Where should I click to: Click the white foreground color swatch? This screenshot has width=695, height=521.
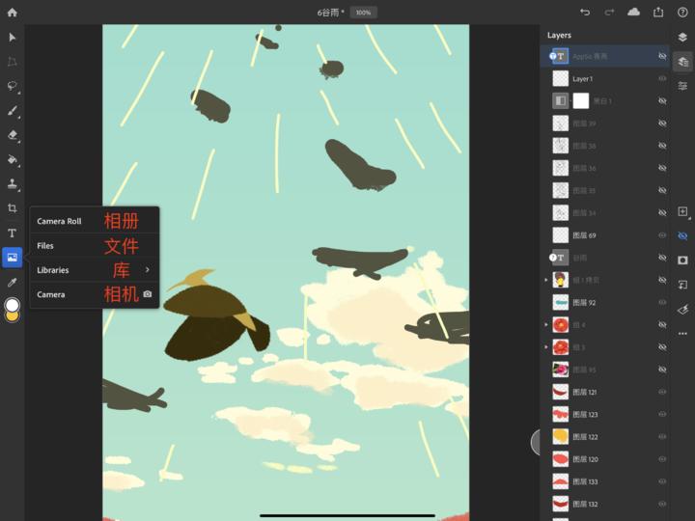click(x=13, y=305)
